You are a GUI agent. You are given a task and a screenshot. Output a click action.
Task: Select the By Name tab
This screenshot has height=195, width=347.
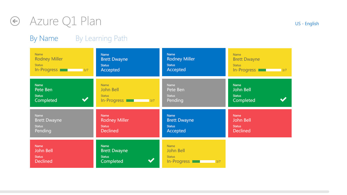[44, 39]
